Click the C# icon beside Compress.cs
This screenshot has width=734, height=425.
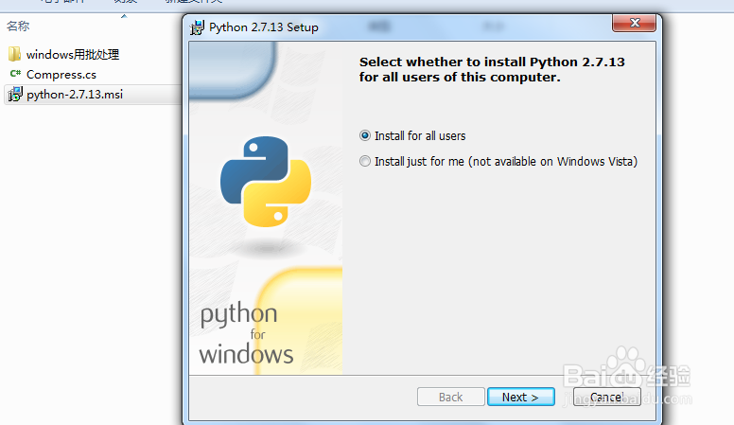(14, 74)
